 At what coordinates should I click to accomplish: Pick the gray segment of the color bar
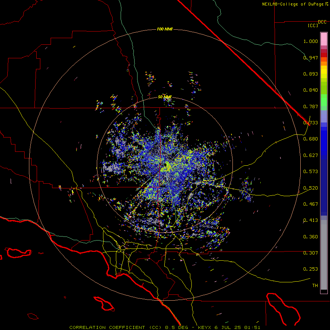324,255
